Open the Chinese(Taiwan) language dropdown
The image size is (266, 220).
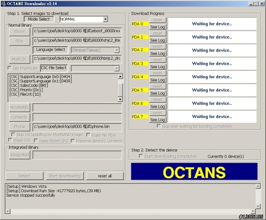(116, 50)
